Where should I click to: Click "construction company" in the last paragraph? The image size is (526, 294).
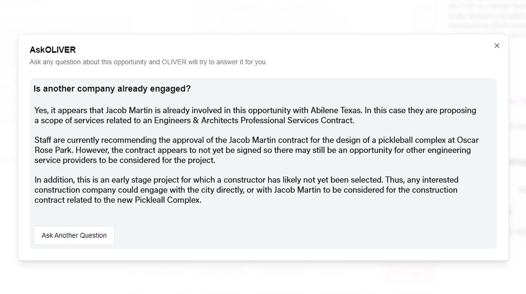75,190
